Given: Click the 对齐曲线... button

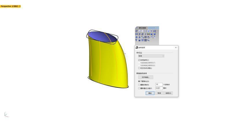Looking at the screenshot, I should (x=146, y=77).
